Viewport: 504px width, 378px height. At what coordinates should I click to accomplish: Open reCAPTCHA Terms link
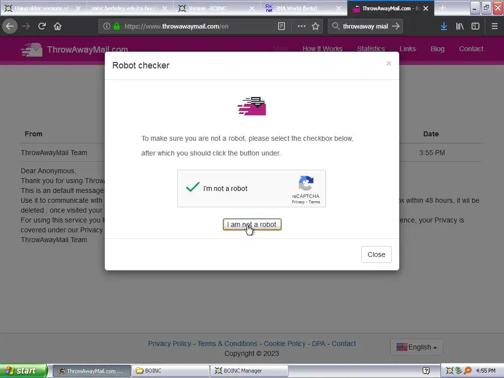tap(314, 202)
